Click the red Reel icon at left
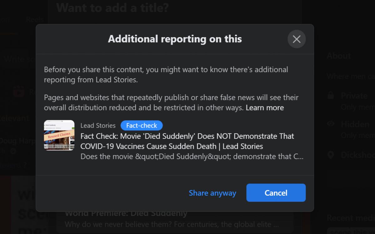 (x=19, y=92)
